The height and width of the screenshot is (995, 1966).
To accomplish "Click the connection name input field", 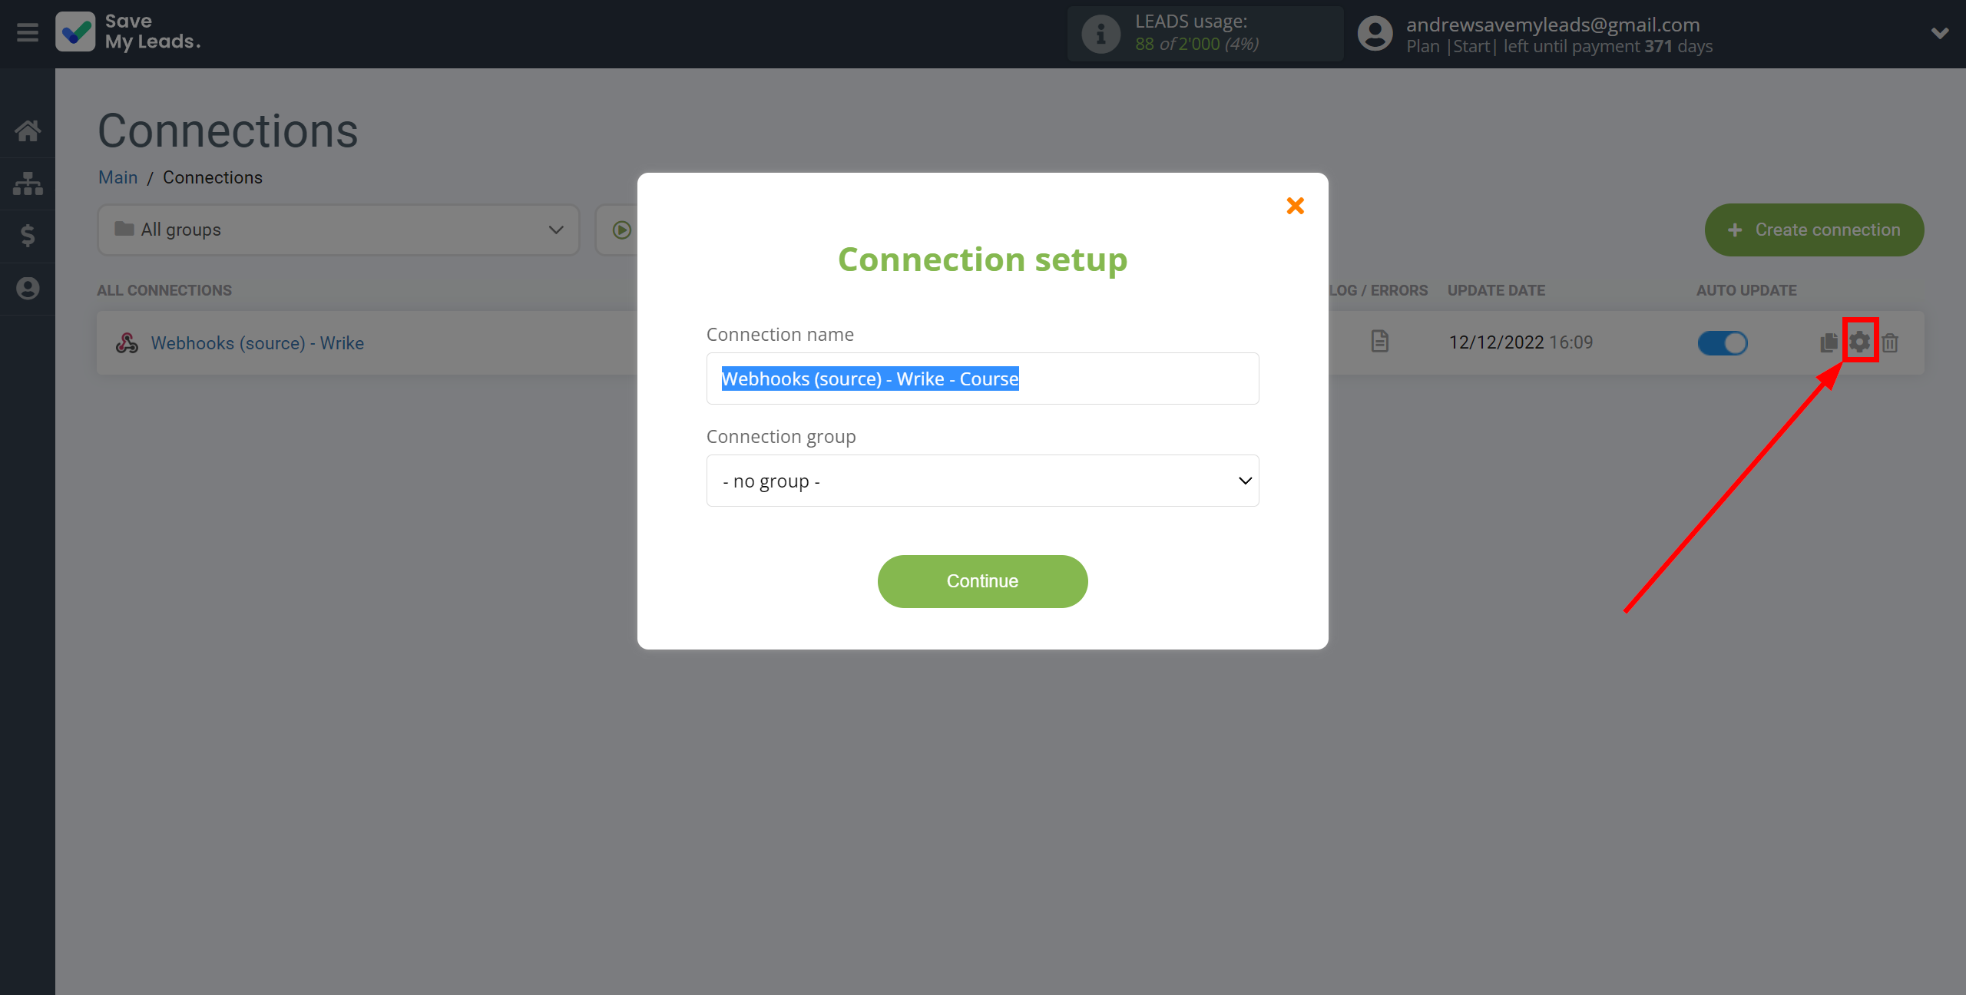I will click(982, 378).
